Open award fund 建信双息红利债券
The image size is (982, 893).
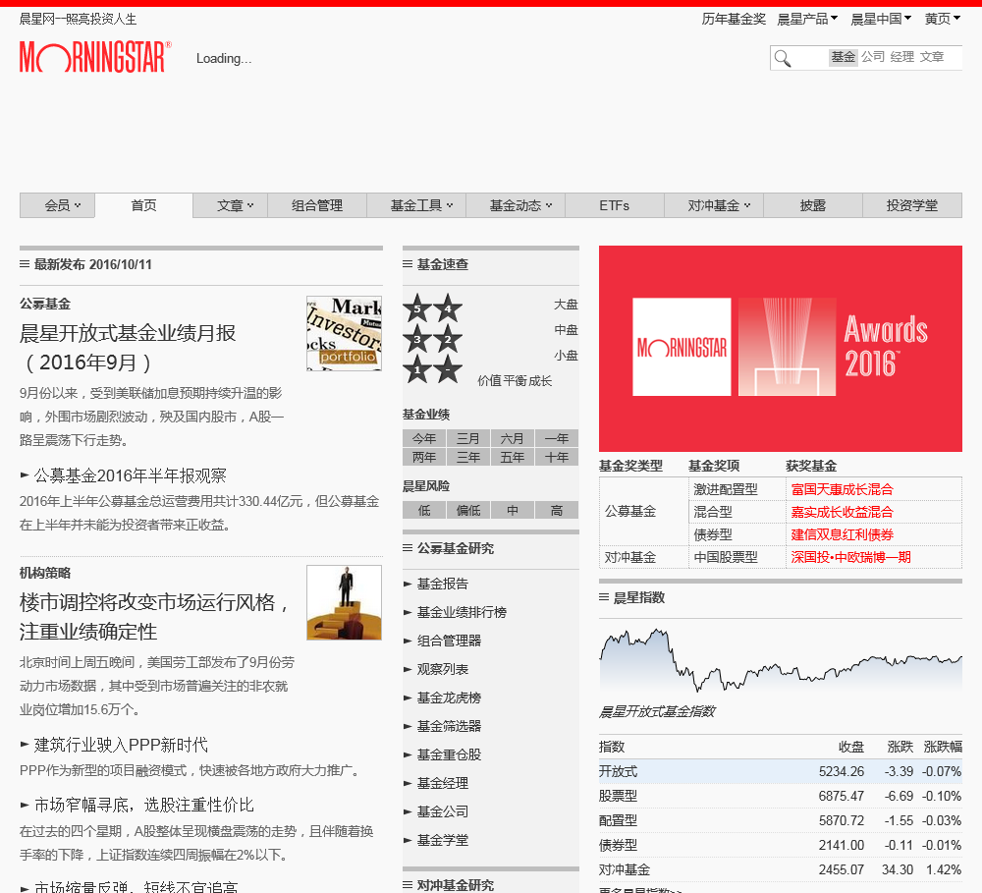pos(842,534)
